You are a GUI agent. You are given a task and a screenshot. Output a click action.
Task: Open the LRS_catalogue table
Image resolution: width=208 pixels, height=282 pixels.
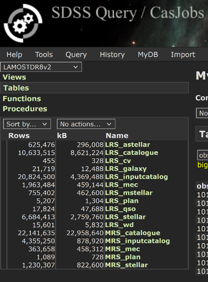(x=131, y=153)
